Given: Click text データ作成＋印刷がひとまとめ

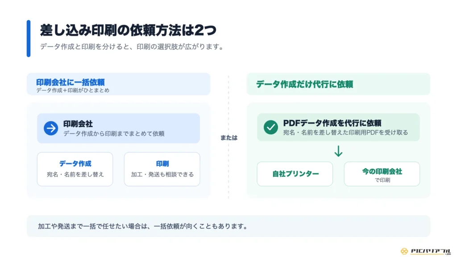Looking at the screenshot, I should coord(73,90).
